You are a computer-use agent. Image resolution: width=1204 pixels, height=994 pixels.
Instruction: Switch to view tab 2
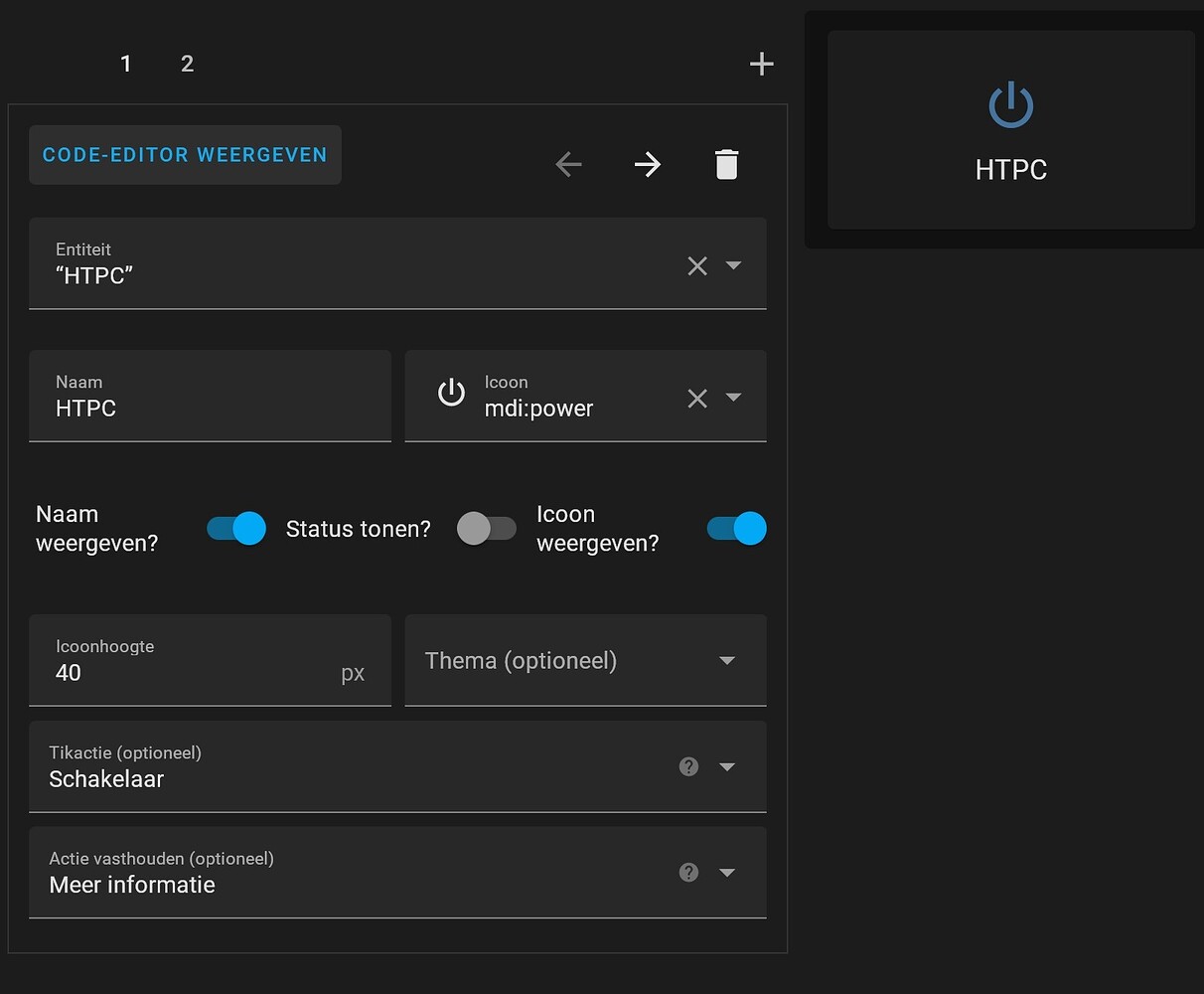[x=187, y=63]
